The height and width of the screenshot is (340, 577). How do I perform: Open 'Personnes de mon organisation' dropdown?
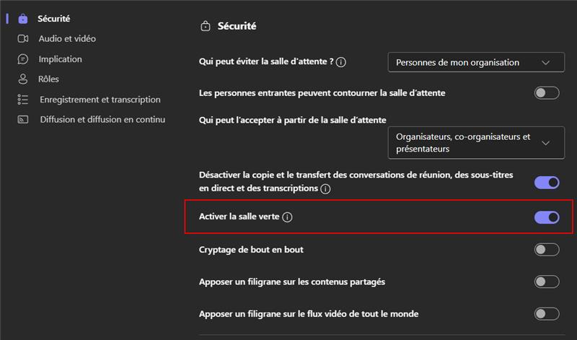point(476,63)
